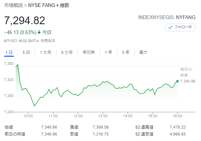Click the 始値 opening price label
The image size is (201, 141).
pyautogui.click(x=9, y=127)
